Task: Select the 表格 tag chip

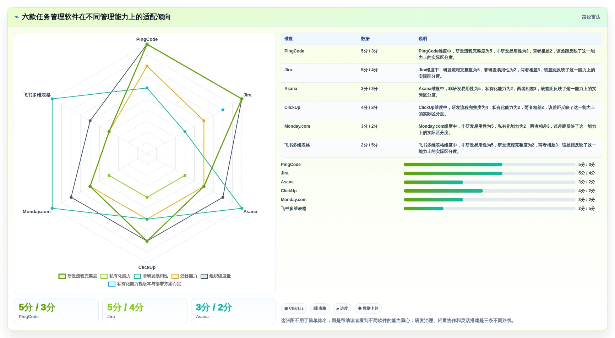Action: 320,309
